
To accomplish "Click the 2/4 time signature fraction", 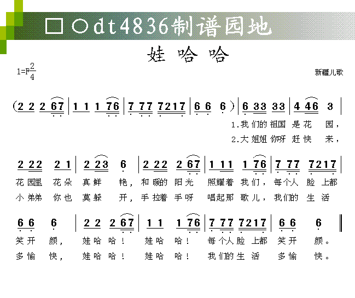I will click(32, 72).
